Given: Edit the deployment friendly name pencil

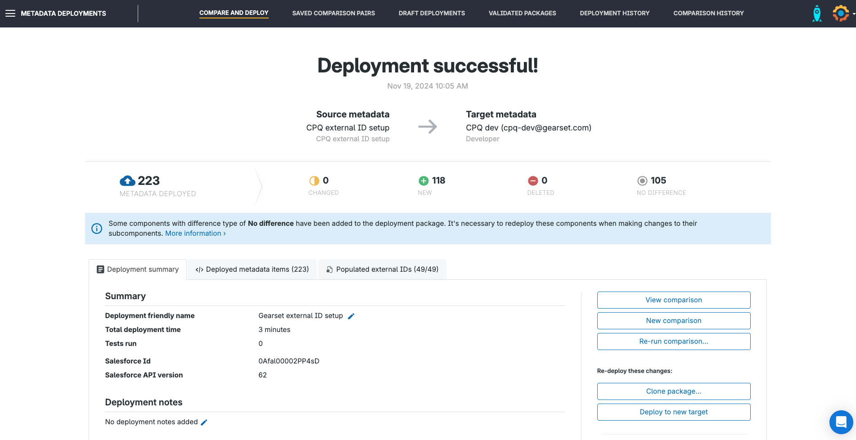Looking at the screenshot, I should coord(351,316).
